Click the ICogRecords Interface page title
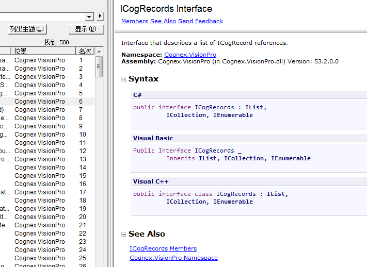Screen dimensions: 367x267 coord(166,9)
